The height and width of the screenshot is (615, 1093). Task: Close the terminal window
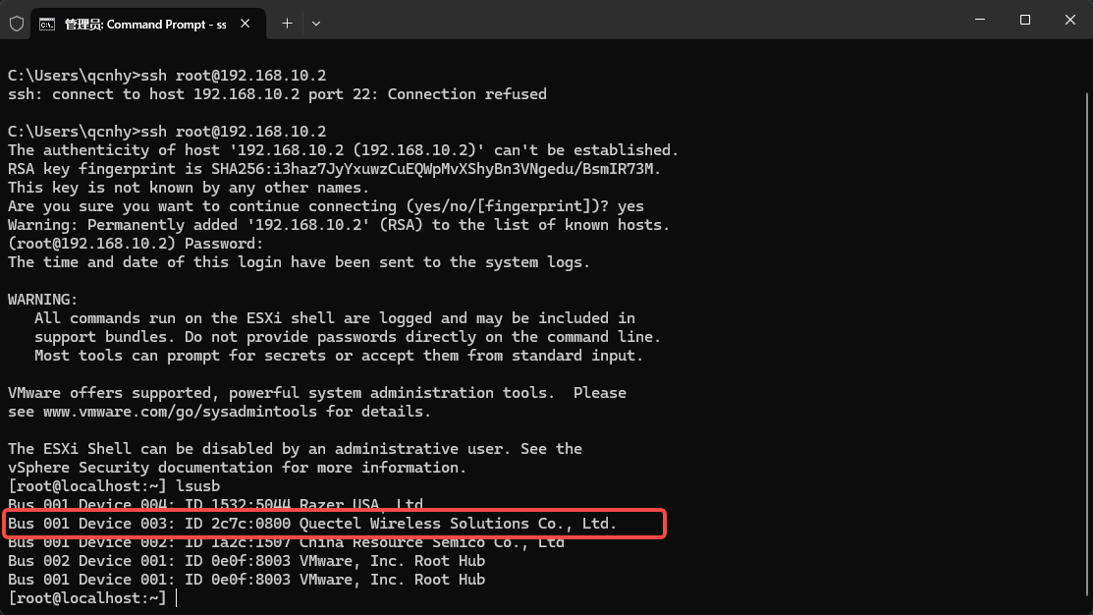pos(1070,20)
